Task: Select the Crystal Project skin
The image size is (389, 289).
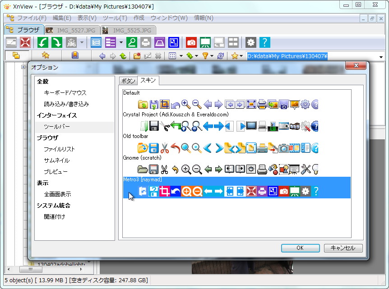Action: tap(236, 122)
